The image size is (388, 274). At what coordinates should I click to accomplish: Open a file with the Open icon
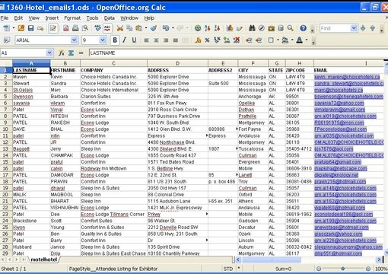pyautogui.click(x=21, y=28)
